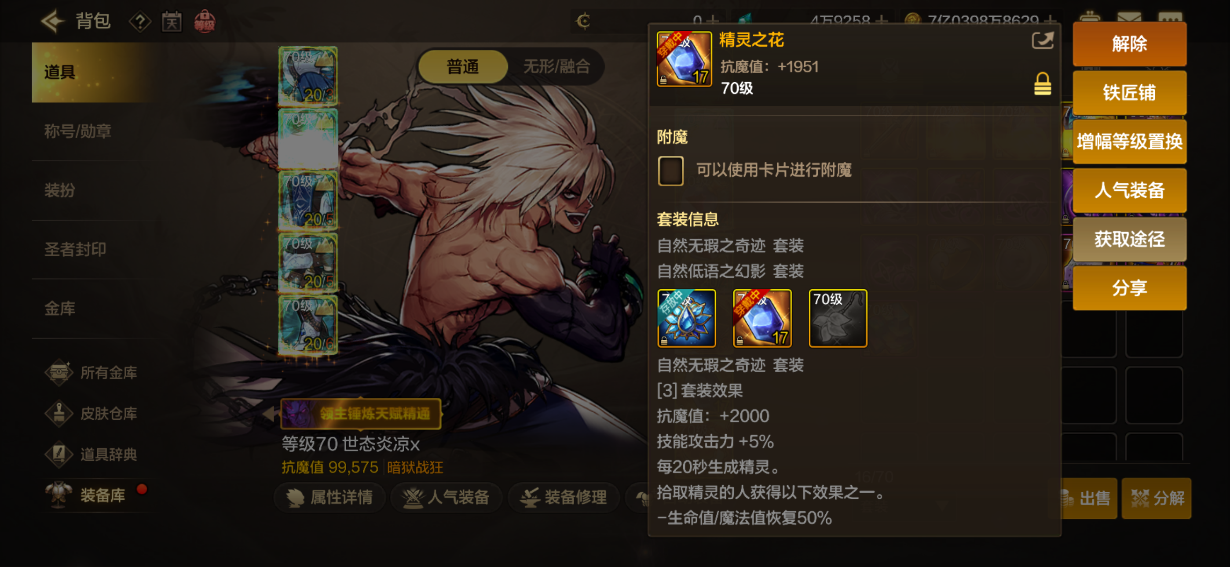Open the help question mark icon
Screen dimensions: 1230x567
click(x=140, y=22)
